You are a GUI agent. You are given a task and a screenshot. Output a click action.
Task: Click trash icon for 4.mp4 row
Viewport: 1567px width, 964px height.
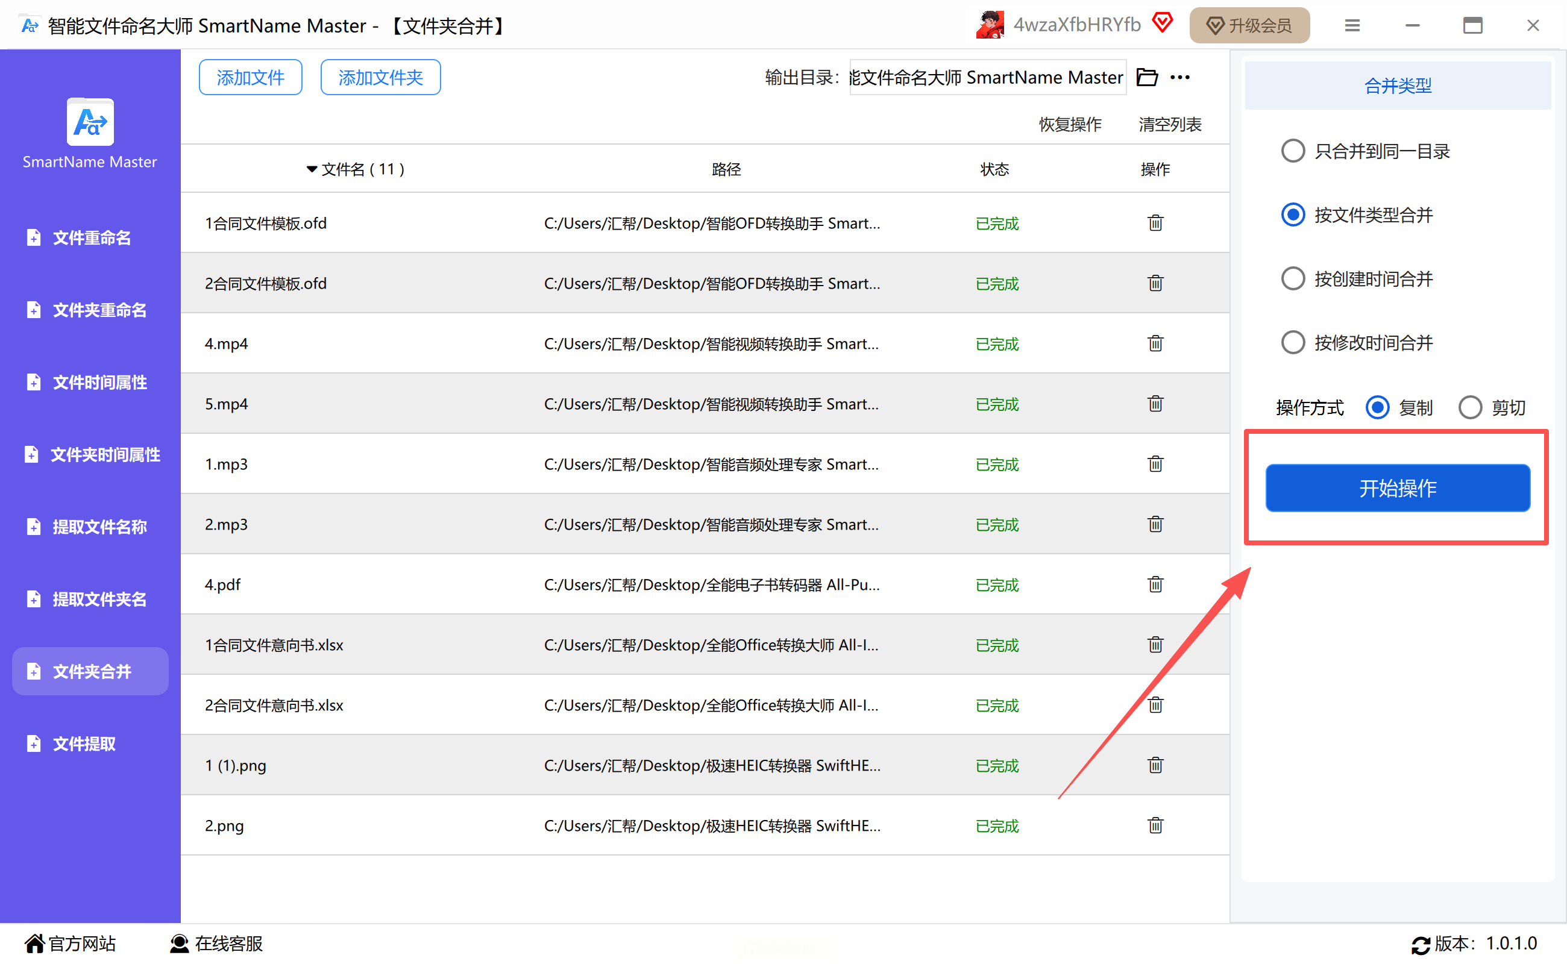pos(1155,343)
